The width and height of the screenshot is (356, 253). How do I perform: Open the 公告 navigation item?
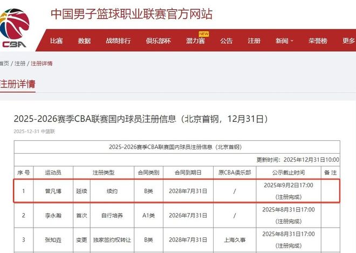pyautogui.click(x=227, y=41)
